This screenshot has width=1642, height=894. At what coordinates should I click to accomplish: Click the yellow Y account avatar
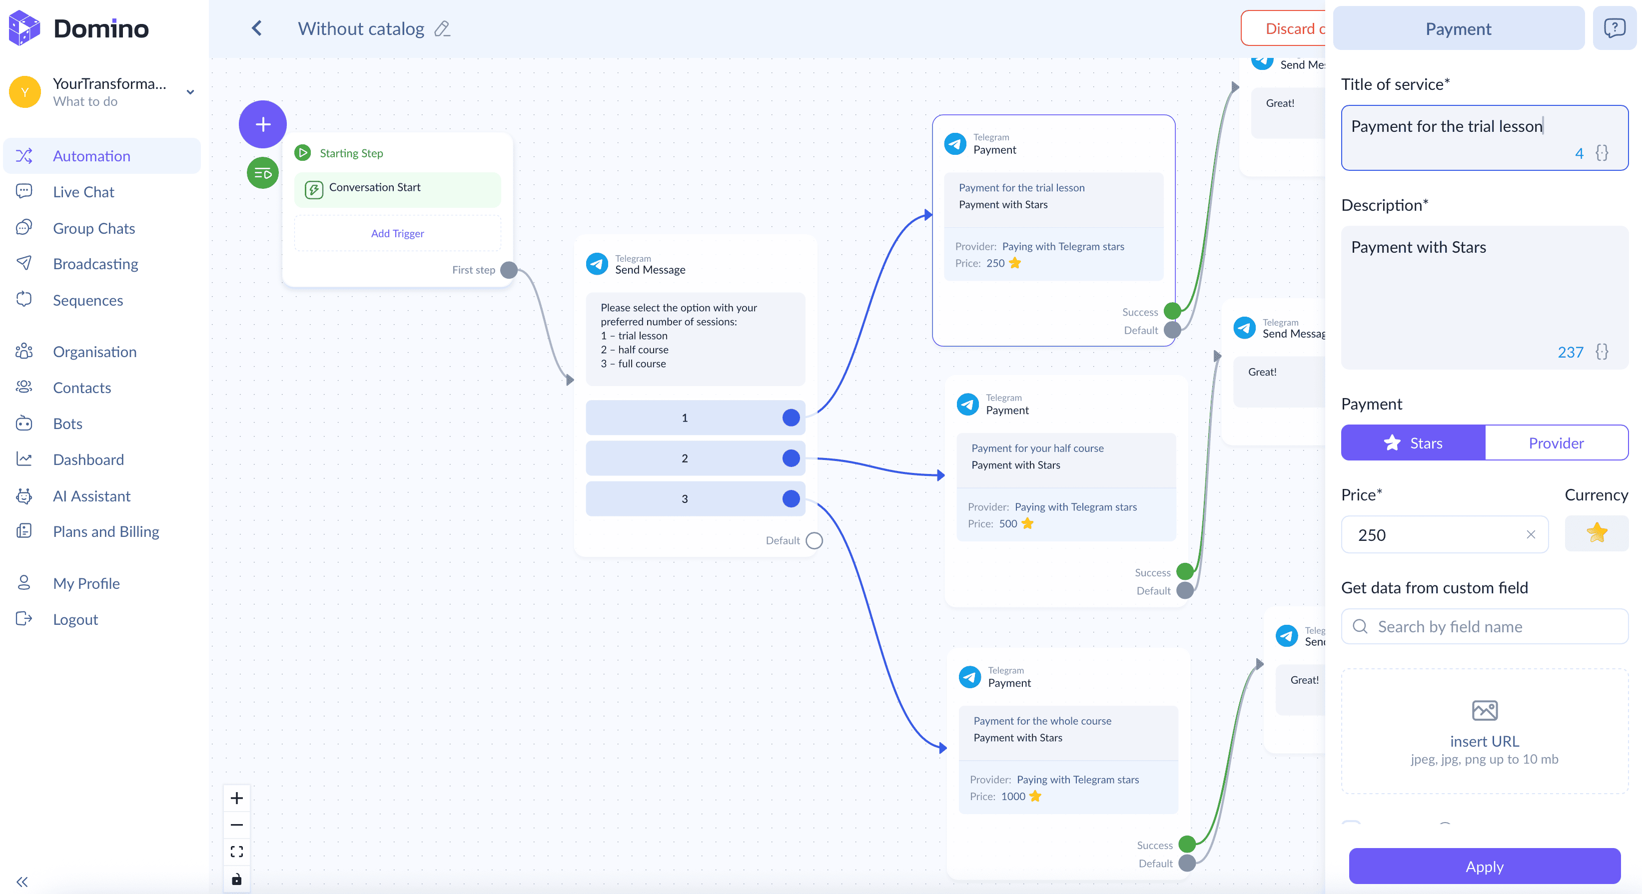click(x=25, y=92)
